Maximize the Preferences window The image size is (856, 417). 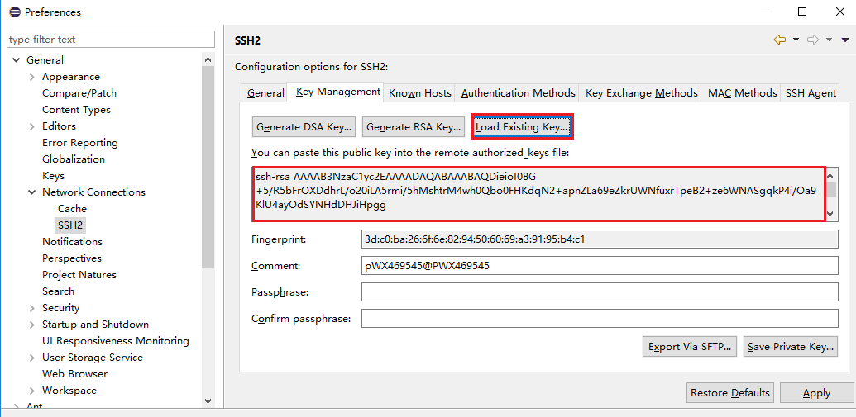[801, 12]
